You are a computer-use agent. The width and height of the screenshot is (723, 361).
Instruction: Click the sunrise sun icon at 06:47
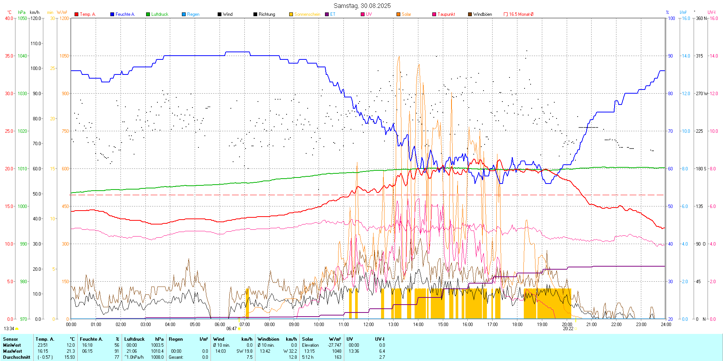[x=239, y=329]
